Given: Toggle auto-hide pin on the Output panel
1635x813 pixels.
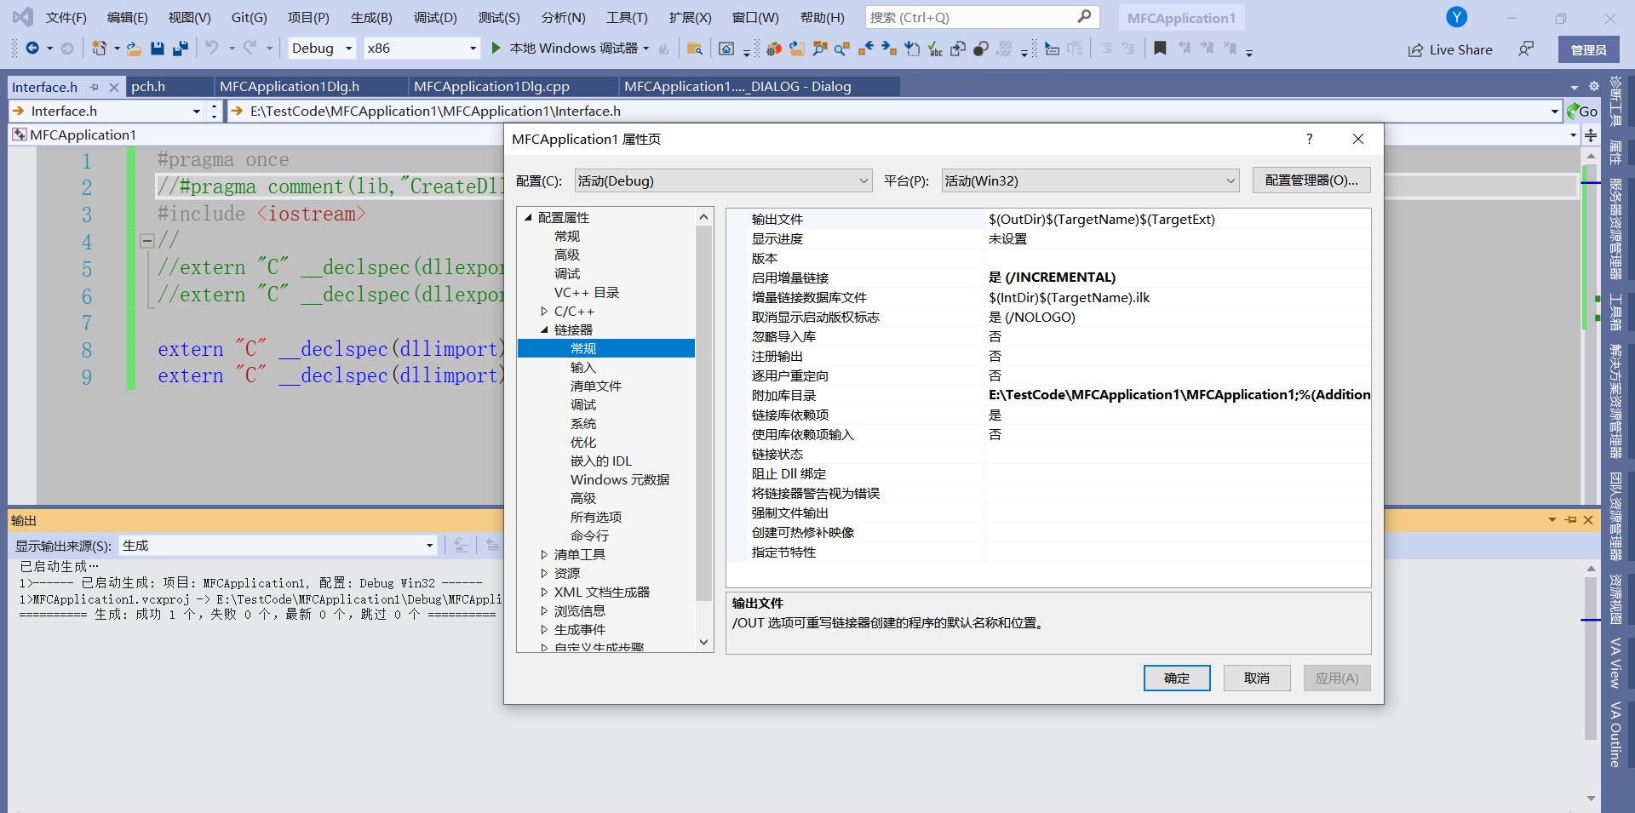Looking at the screenshot, I should click(1570, 520).
